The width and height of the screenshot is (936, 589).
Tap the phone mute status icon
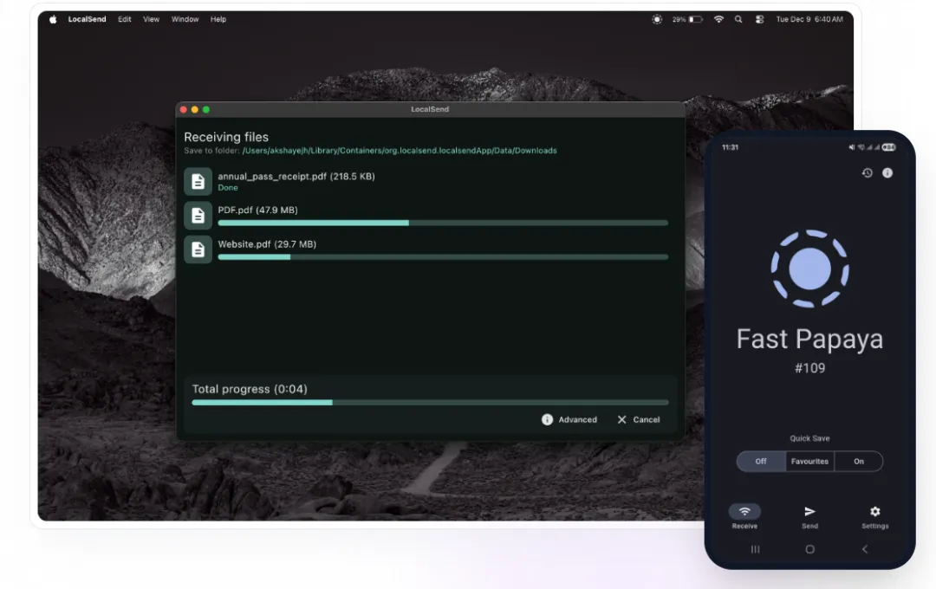(852, 147)
